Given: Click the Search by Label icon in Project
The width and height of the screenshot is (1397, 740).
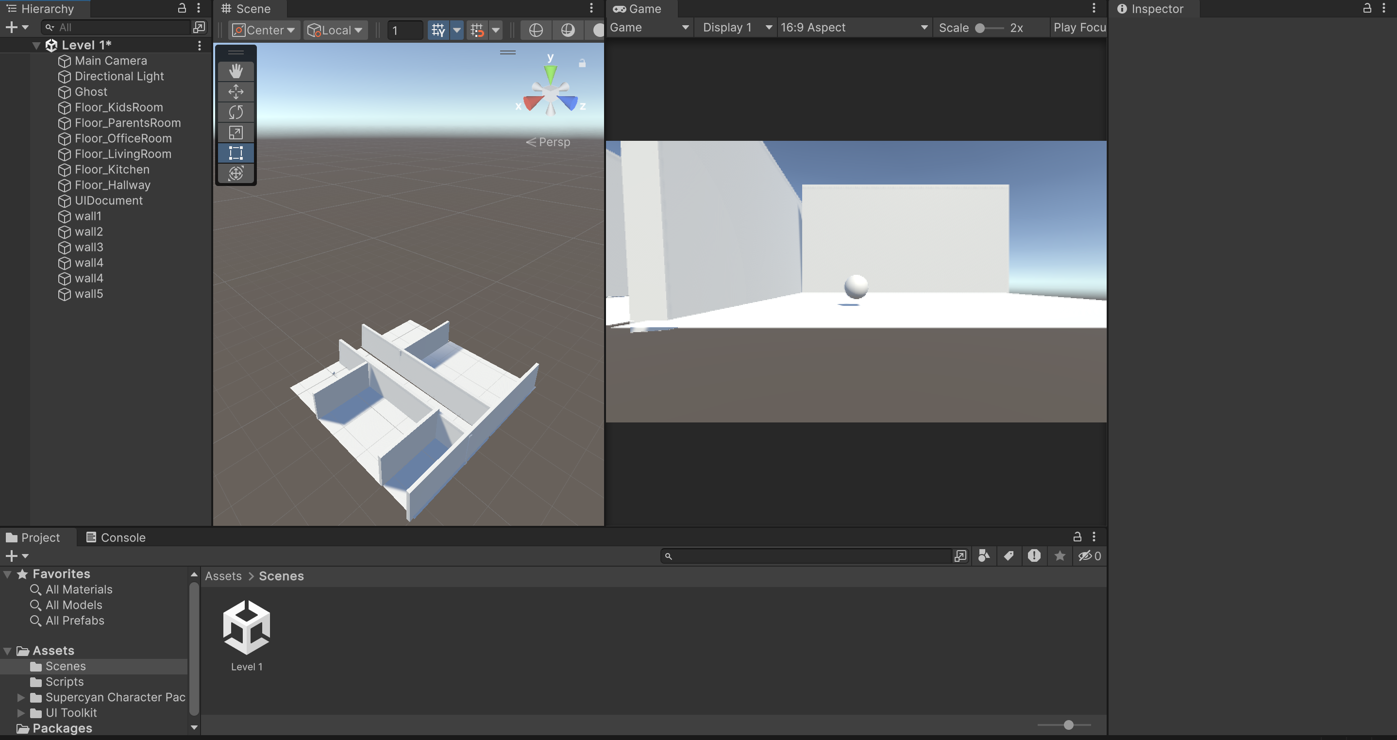Looking at the screenshot, I should click(x=1009, y=555).
